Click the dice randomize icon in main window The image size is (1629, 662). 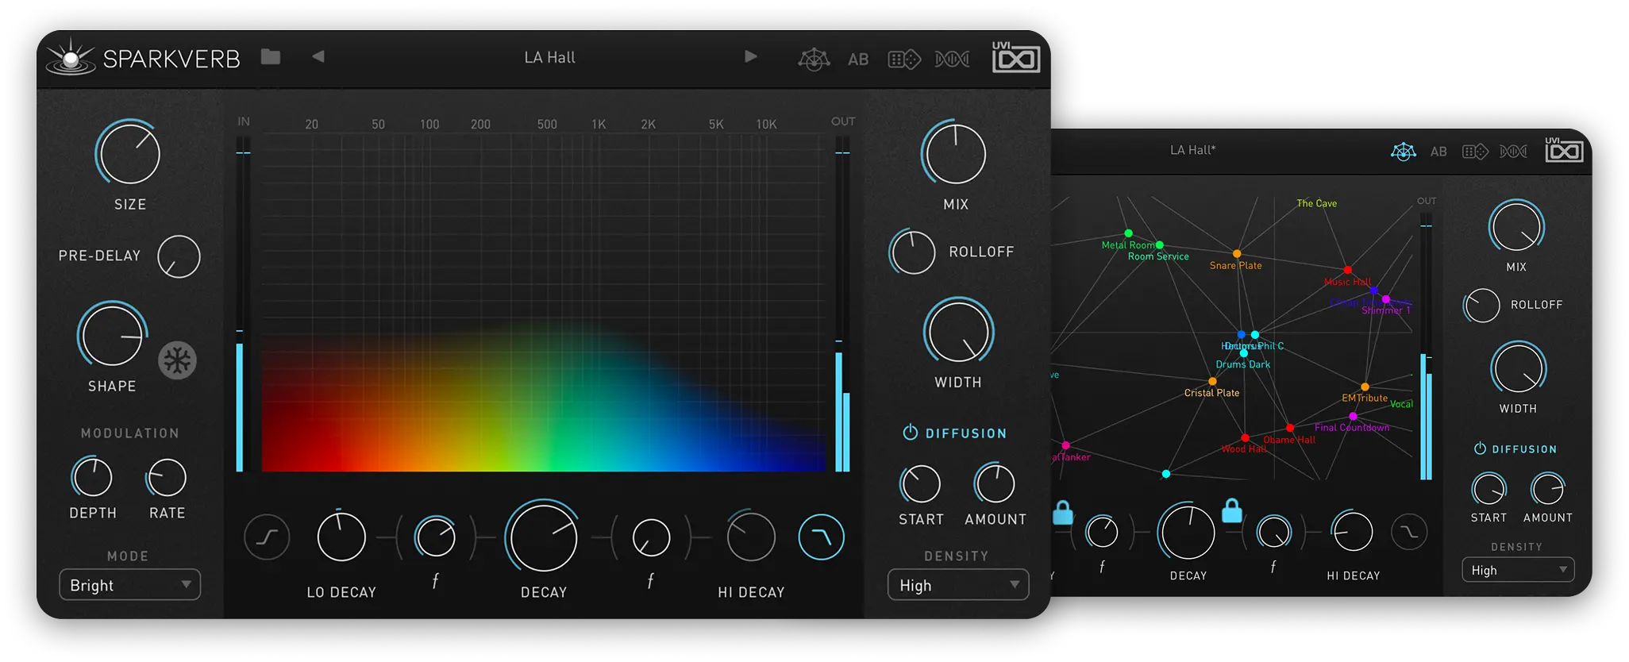903,60
